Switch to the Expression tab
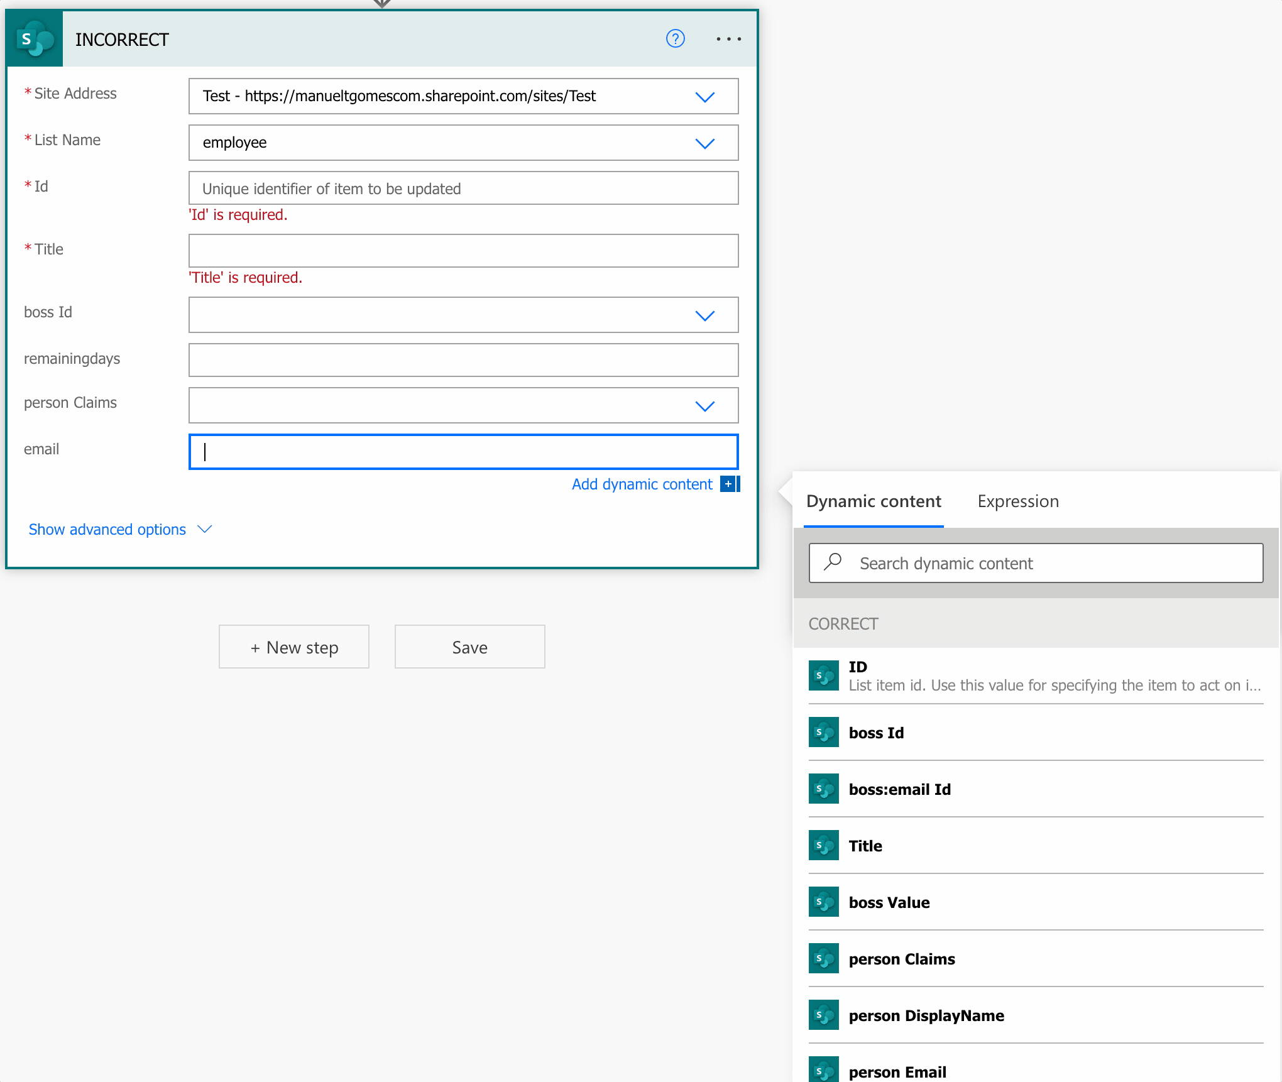 click(x=1017, y=501)
